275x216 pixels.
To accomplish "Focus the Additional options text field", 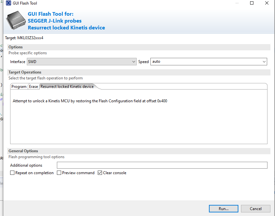I will [x=162, y=165].
